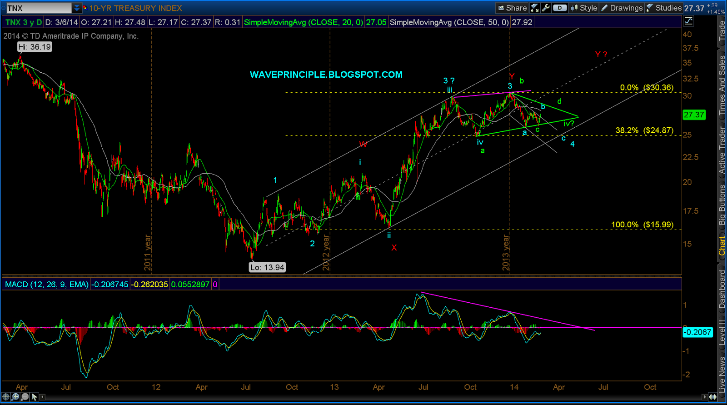Image resolution: width=727 pixels, height=405 pixels.
Task: Click the zoom out magnifier icon
Action: click(25, 397)
